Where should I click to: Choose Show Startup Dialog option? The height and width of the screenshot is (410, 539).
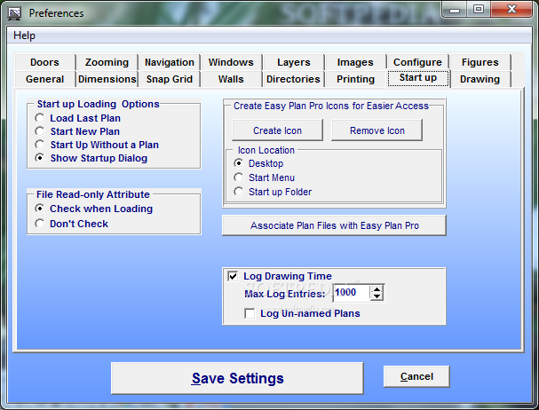[x=91, y=158]
